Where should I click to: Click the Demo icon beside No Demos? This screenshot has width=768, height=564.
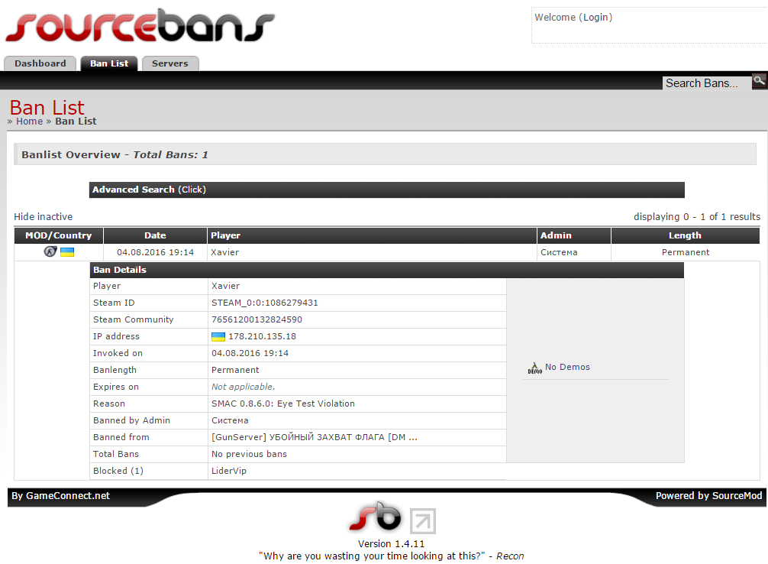coord(535,368)
